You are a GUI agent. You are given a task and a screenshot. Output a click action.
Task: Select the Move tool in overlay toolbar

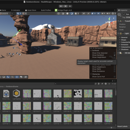tap(17, 77)
